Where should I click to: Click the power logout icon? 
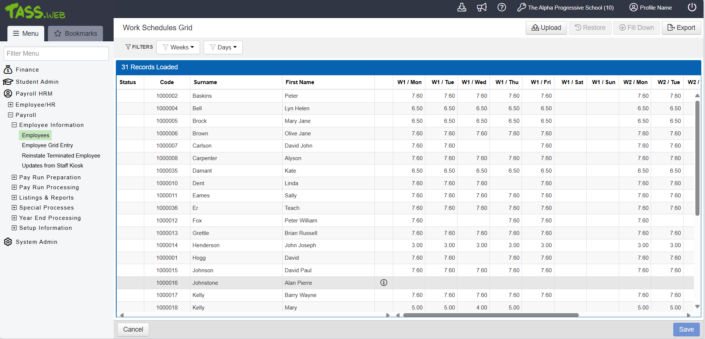tap(692, 7)
